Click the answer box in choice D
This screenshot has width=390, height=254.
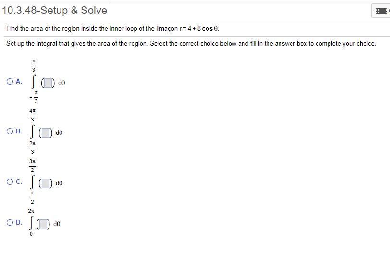(44, 223)
